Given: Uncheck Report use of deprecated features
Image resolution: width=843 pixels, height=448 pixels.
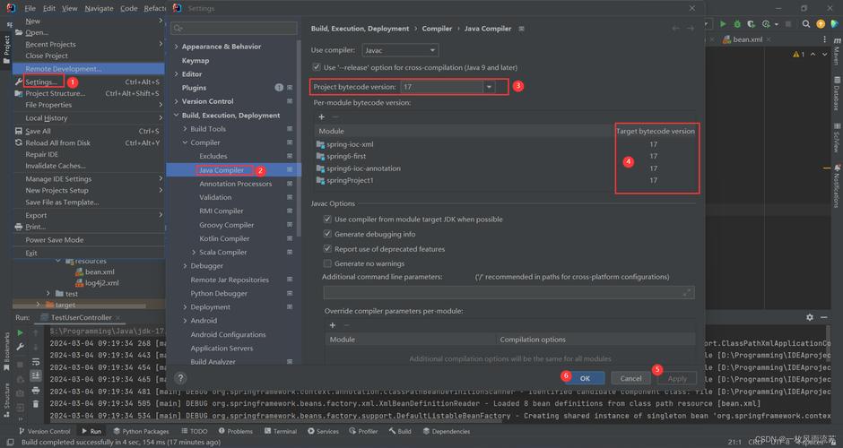Looking at the screenshot, I should tap(327, 249).
